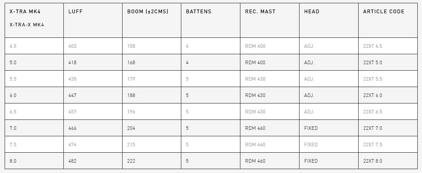Select article code 22XT 6.0
Viewport: 422px width, 173px height.
coord(373,95)
